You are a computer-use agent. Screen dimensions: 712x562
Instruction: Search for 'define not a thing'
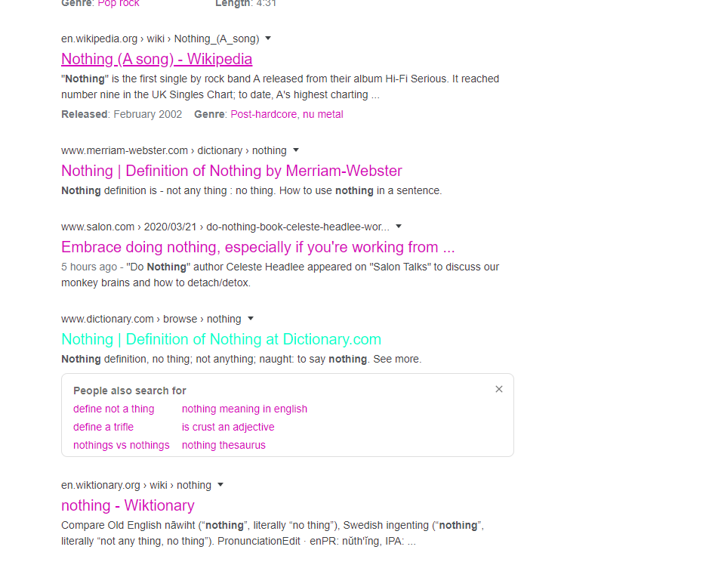coord(113,409)
